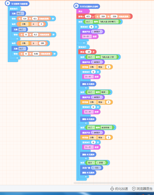Click the wait value field showing 0.06
Image resolution: width=154 pixels, height=195 pixels.
tap(36, 54)
